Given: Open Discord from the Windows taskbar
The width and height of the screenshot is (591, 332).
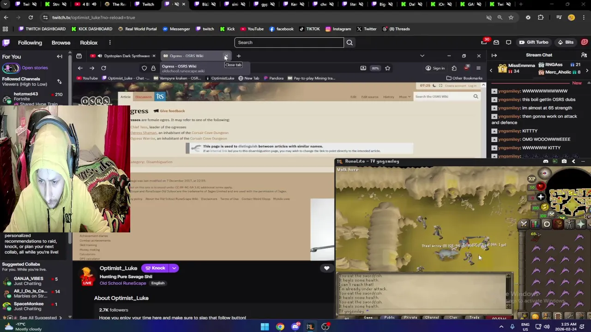Looking at the screenshot, I should [x=295, y=327].
